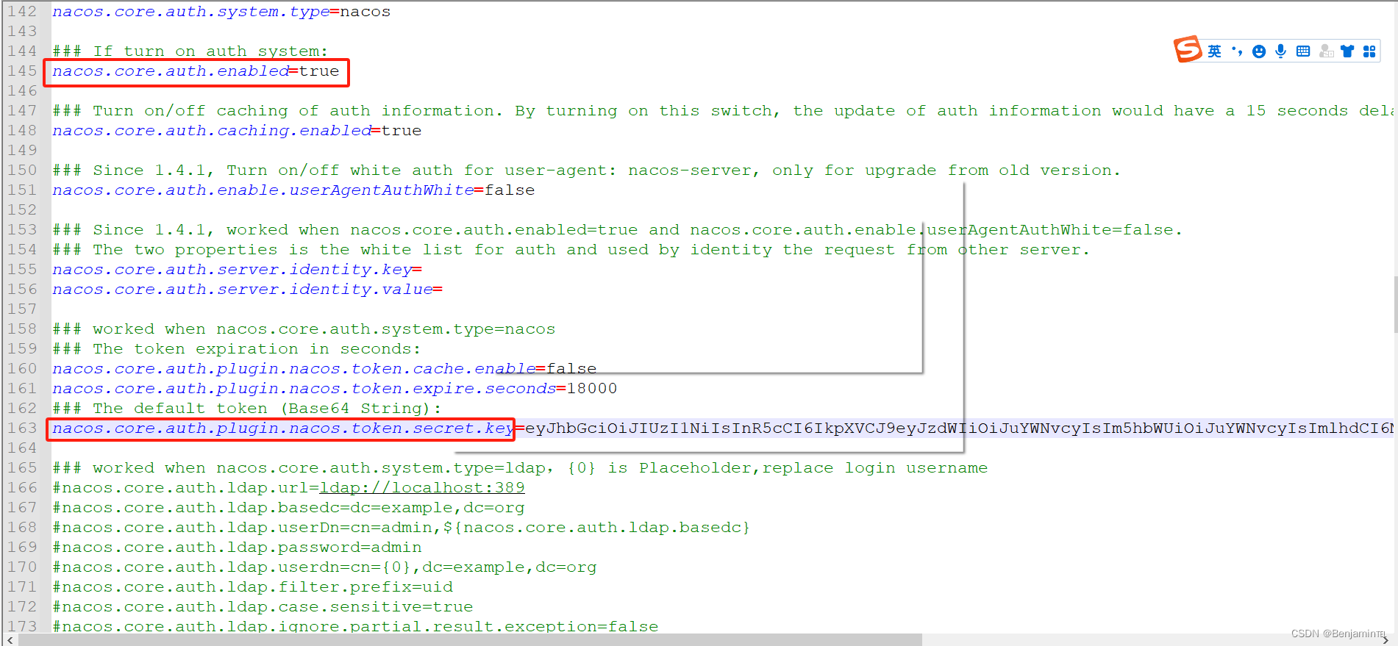Click #nacos.core.auth.ldap.userDn line
The height and width of the screenshot is (646, 1398).
click(402, 528)
